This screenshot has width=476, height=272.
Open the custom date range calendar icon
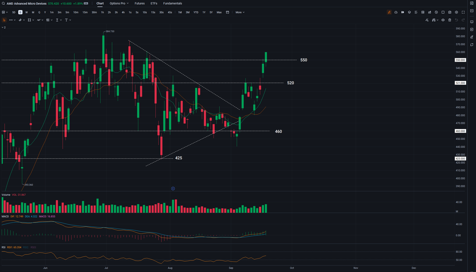228,12
